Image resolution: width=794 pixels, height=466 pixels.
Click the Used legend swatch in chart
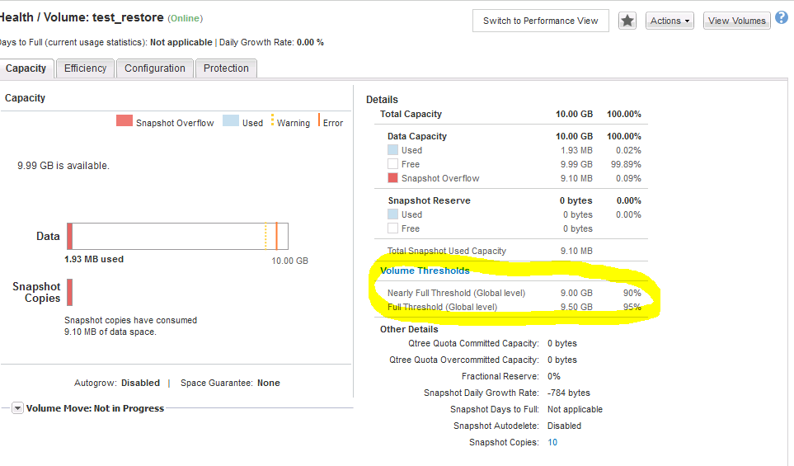(230, 121)
